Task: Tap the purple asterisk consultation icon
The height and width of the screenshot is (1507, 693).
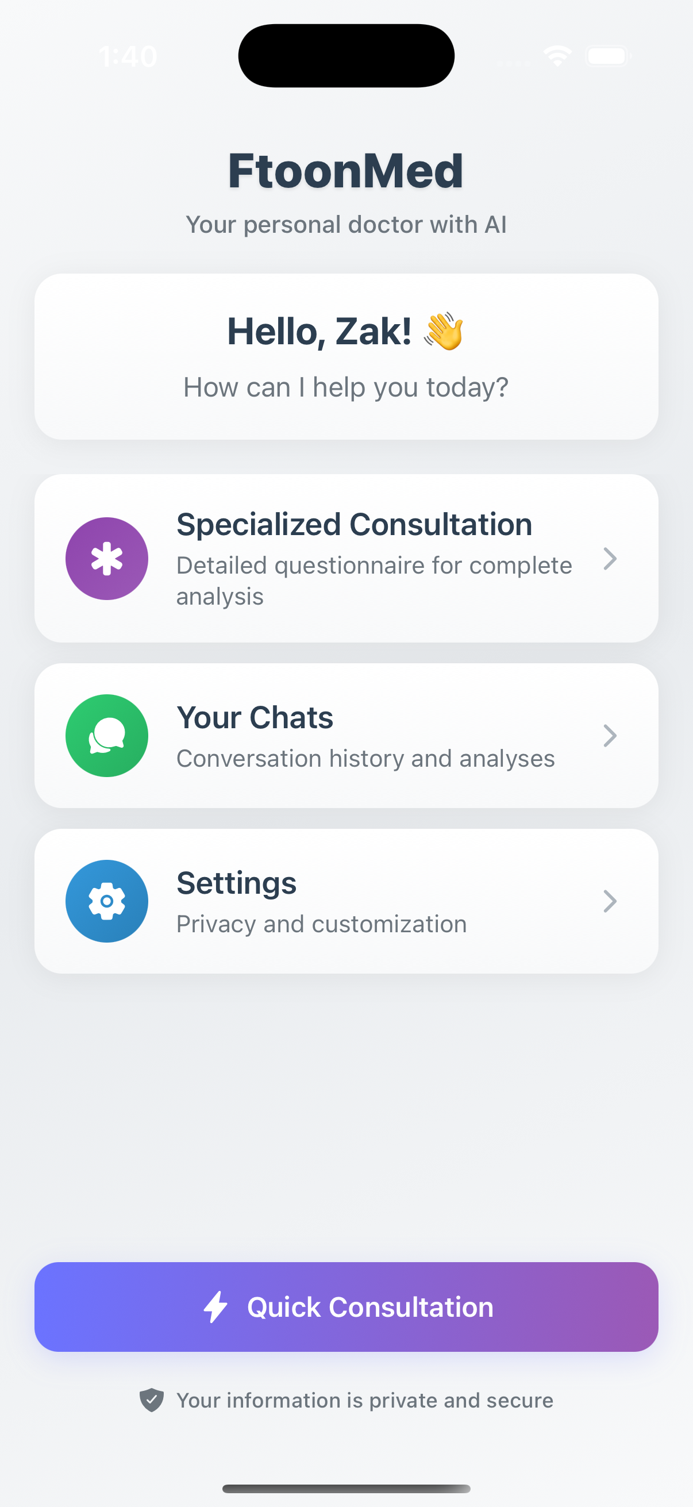Action: [x=106, y=558]
